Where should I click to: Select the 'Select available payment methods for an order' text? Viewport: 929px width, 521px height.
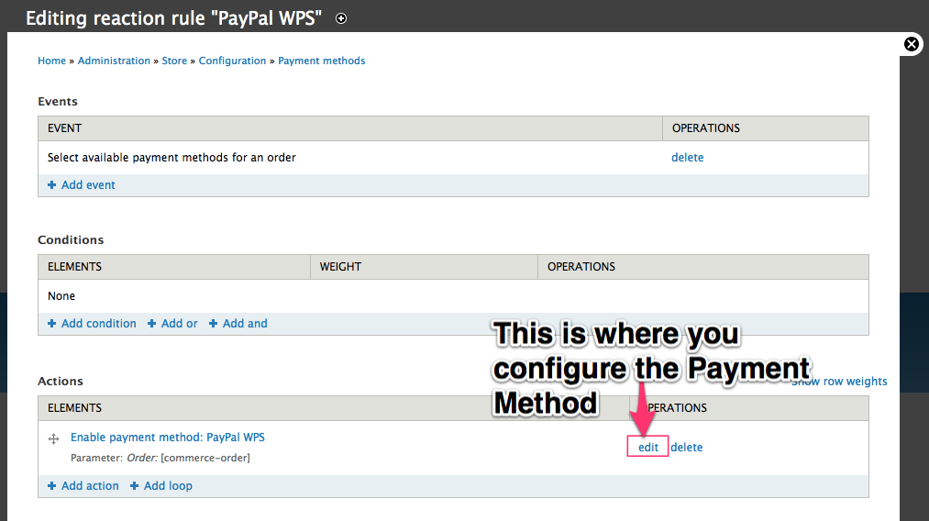171,158
